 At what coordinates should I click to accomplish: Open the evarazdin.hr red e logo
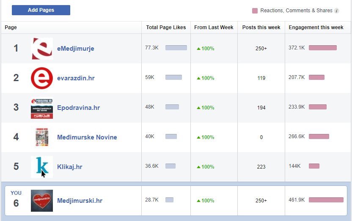click(42, 78)
